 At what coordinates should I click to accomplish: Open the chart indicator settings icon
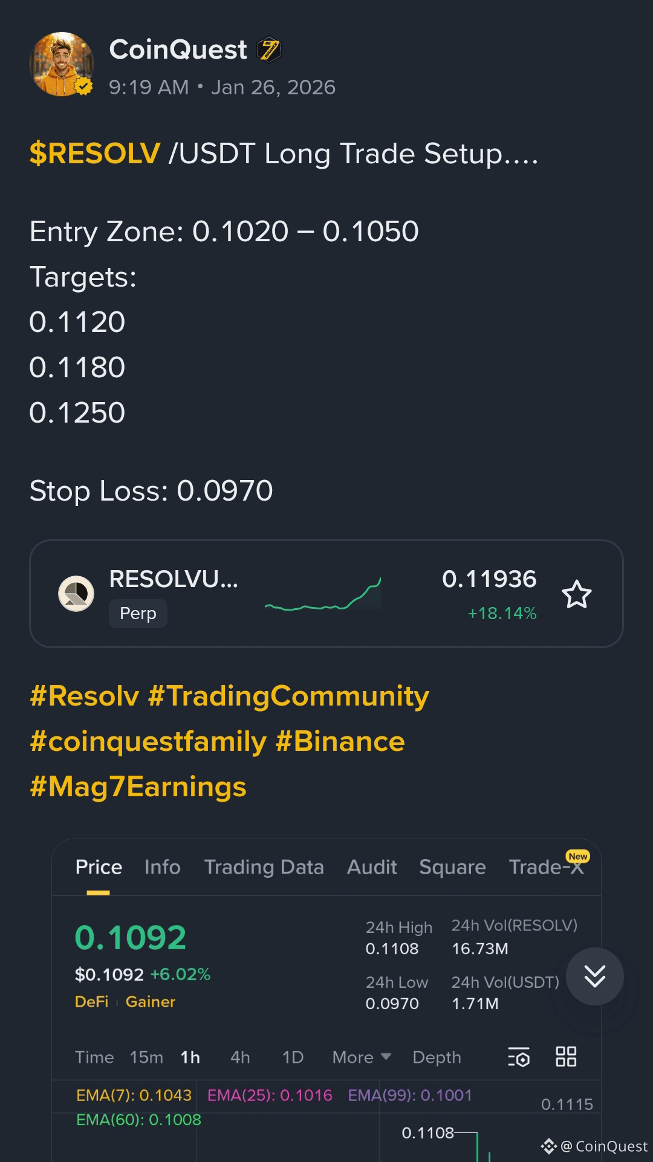pyautogui.click(x=519, y=1057)
